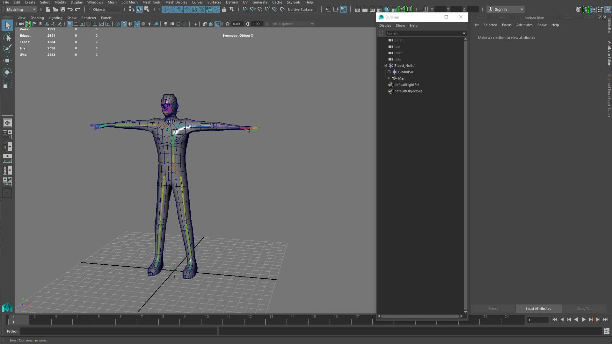Open the viewport Shading menu
This screenshot has height=344, width=612.
click(37, 18)
